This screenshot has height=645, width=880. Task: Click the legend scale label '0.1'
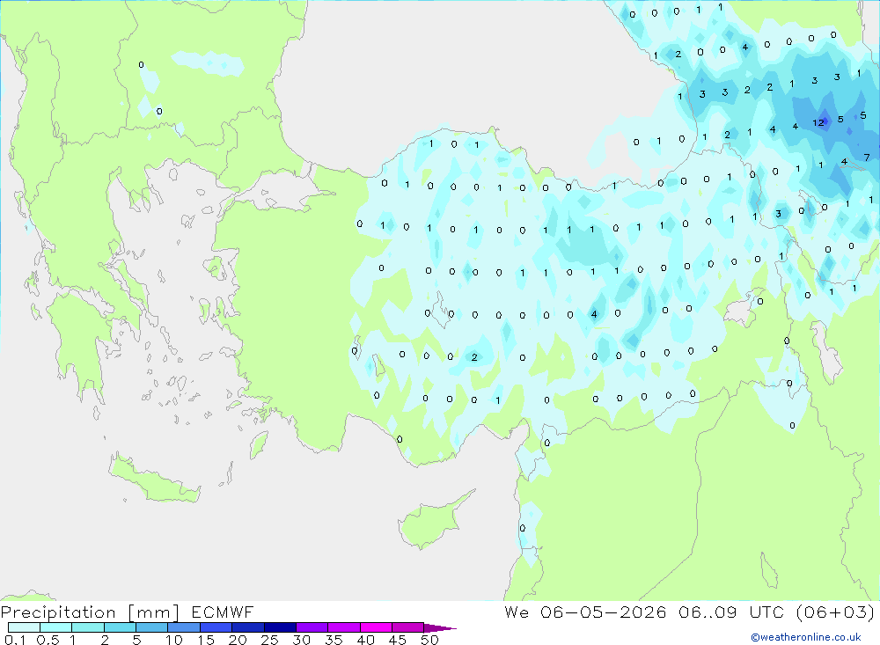coord(15,640)
